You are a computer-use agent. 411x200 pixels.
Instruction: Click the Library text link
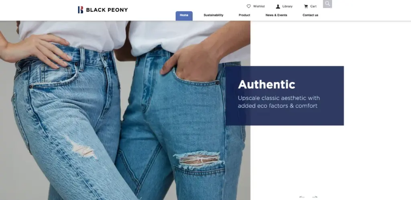pyautogui.click(x=287, y=6)
